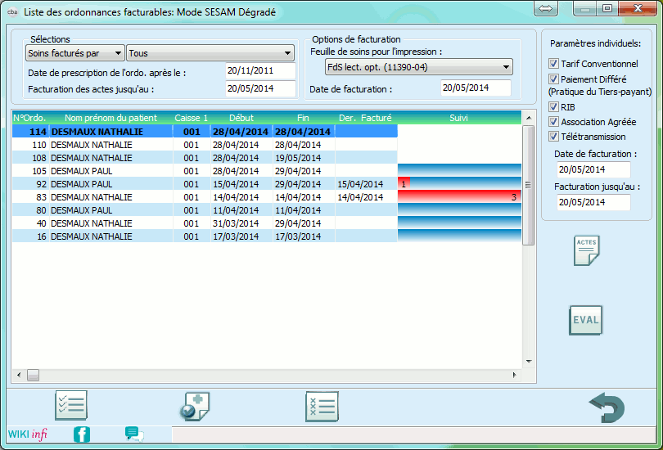Click the cba application icon in title bar
This screenshot has height=450, width=663.
click(12, 11)
